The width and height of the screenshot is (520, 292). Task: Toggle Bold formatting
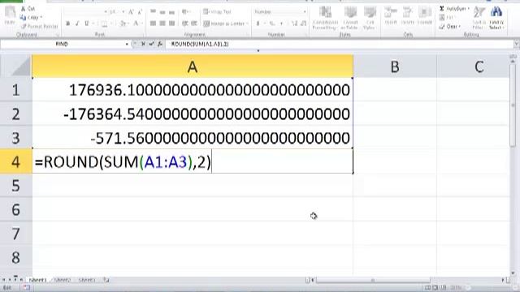(x=68, y=24)
